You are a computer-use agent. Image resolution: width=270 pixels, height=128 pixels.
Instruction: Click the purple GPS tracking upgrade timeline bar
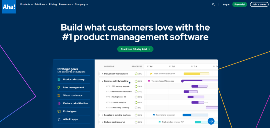coord(199,86)
